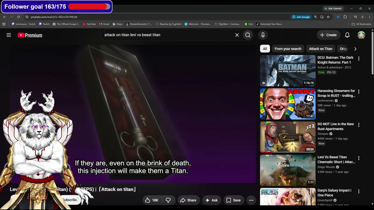This screenshot has height=210, width=374.
Task: Open the tab audio cast indicator icon
Action: [338, 17]
